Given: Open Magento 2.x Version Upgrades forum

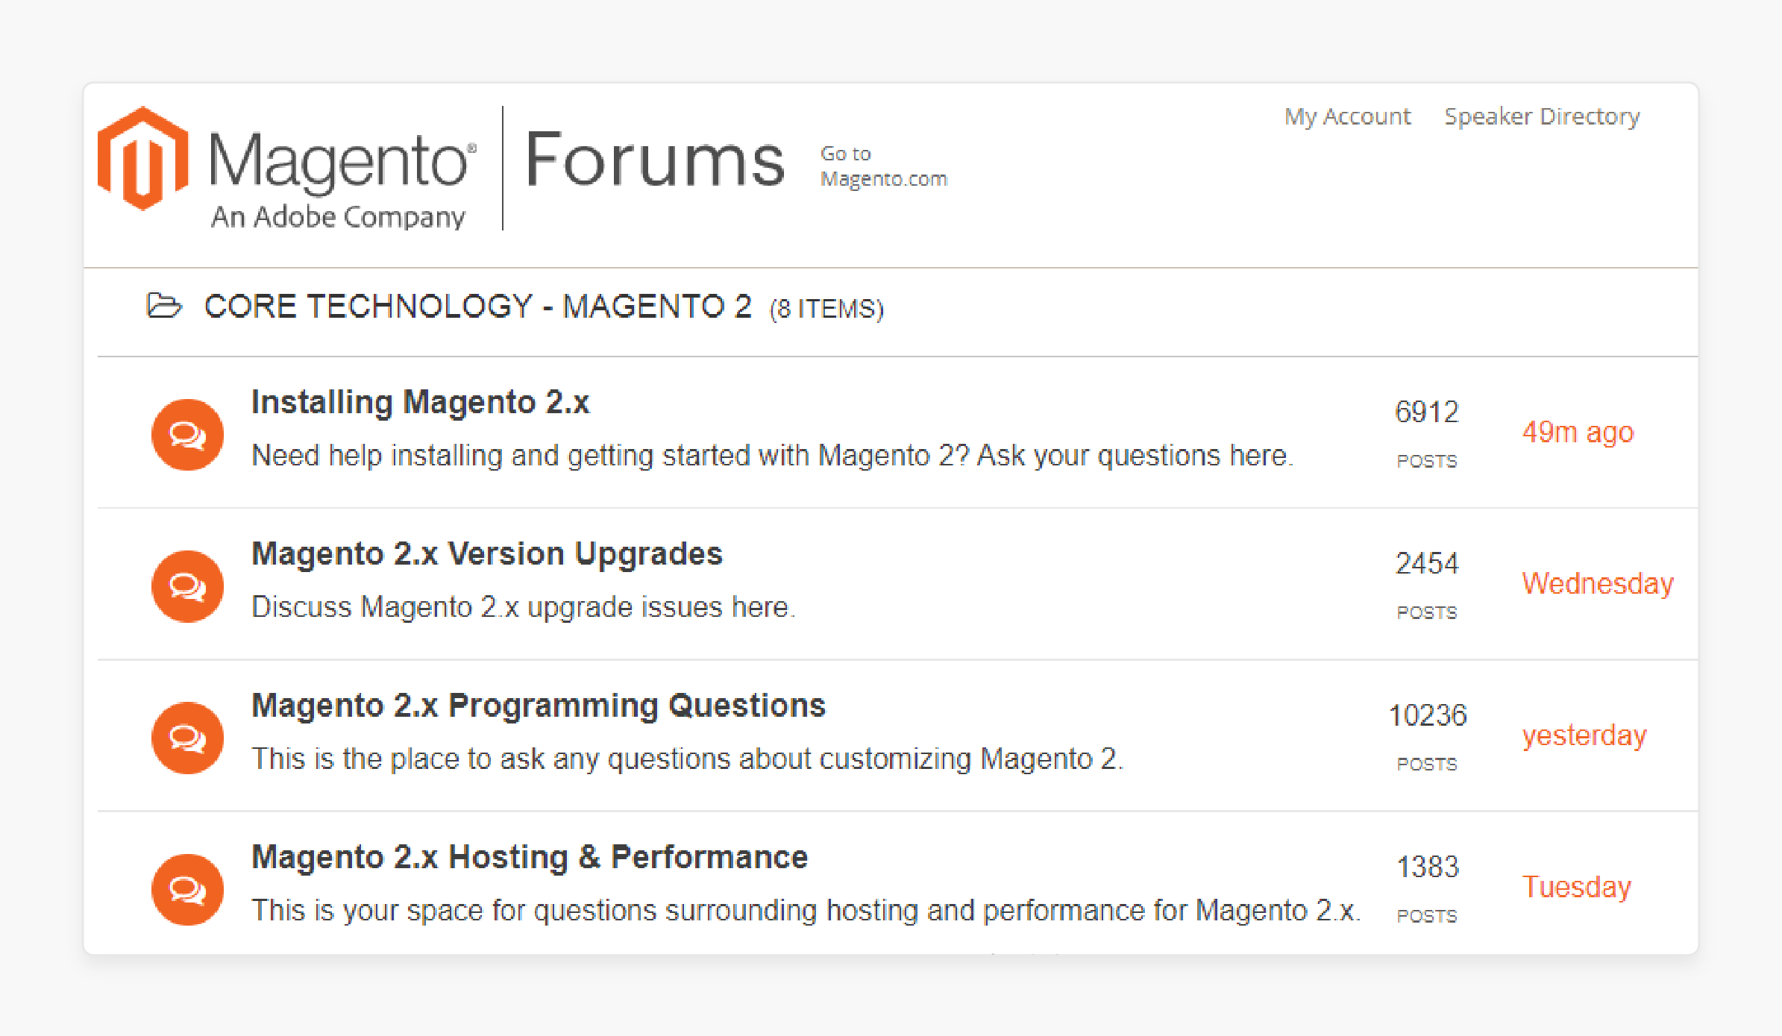Looking at the screenshot, I should (x=487, y=554).
